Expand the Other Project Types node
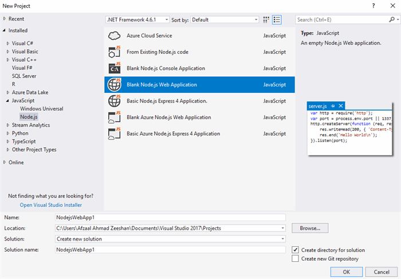The height and width of the screenshot is (279, 401). [8, 150]
